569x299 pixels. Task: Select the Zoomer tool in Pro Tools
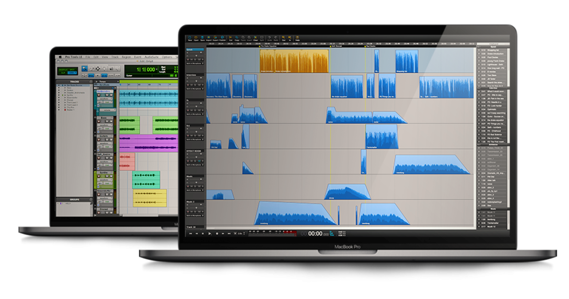point(84,69)
